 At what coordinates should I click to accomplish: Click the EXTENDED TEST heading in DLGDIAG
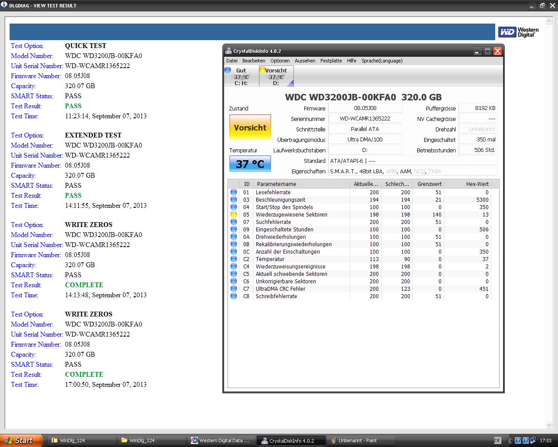[93, 135]
